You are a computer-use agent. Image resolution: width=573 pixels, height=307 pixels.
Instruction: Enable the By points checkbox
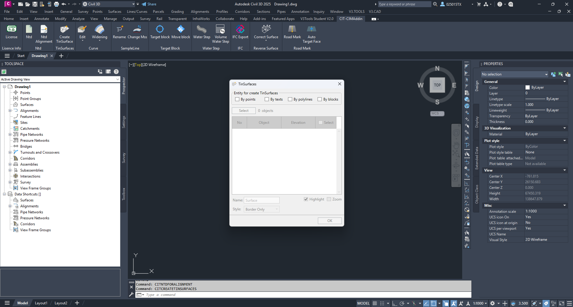point(237,99)
